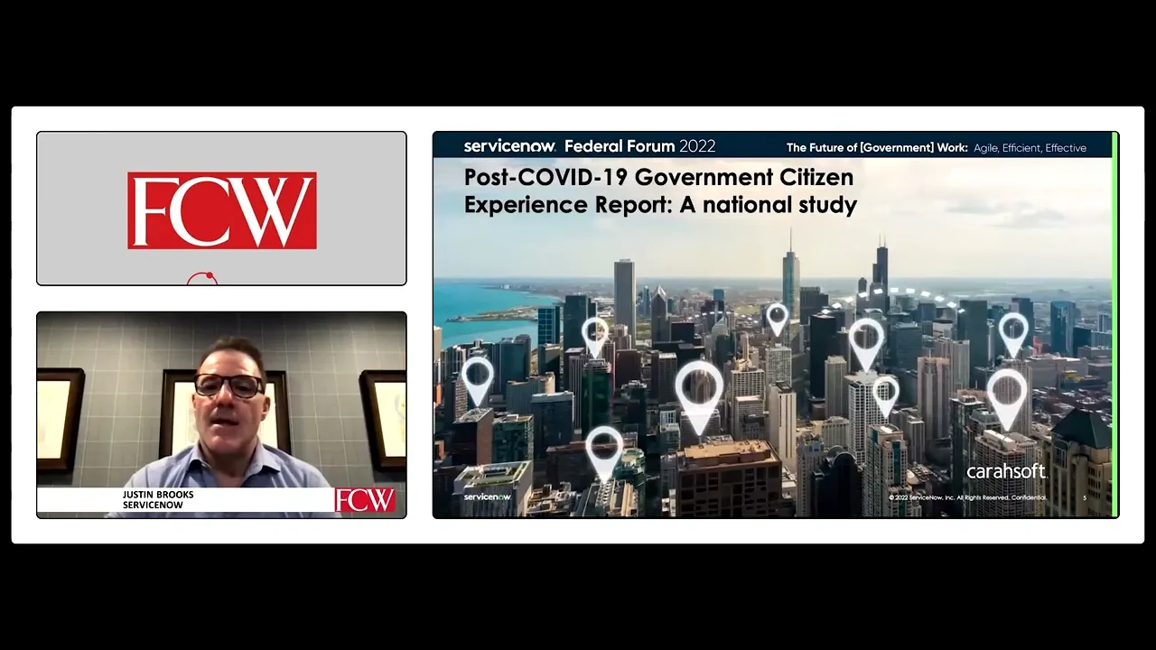Click the largest center map pin
The width and height of the screenshot is (1156, 650).
pos(699,396)
